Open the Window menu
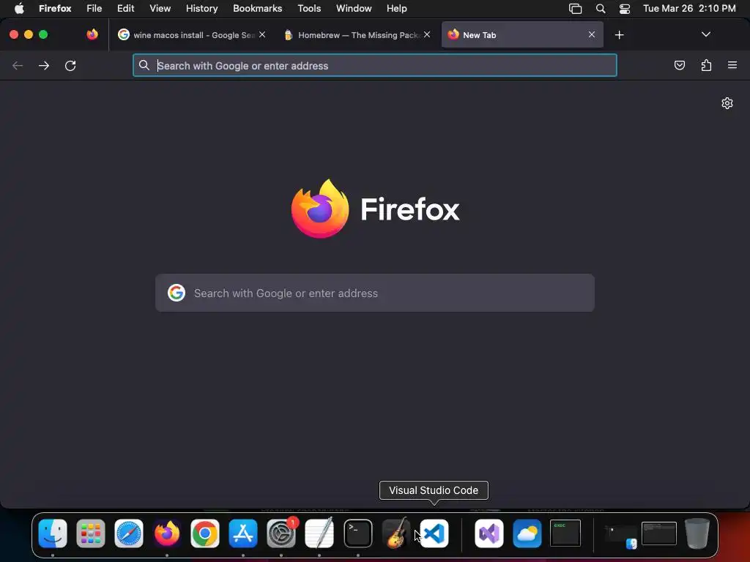The image size is (750, 562). click(354, 8)
